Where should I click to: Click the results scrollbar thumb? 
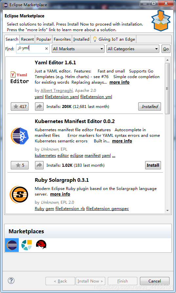(167, 88)
